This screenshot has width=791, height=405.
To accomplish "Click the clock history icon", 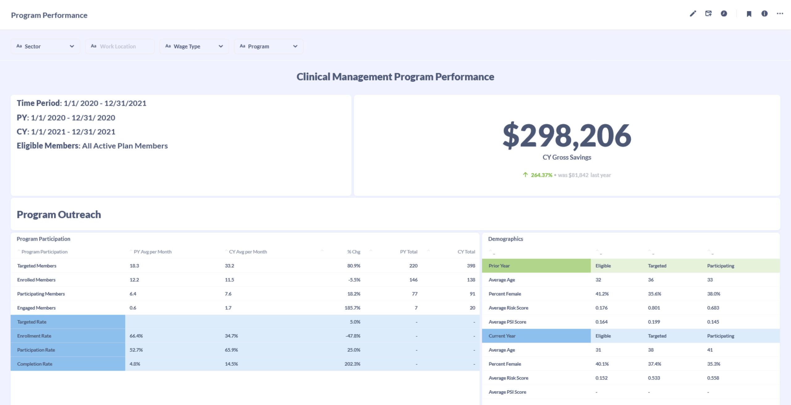I will pyautogui.click(x=724, y=14).
